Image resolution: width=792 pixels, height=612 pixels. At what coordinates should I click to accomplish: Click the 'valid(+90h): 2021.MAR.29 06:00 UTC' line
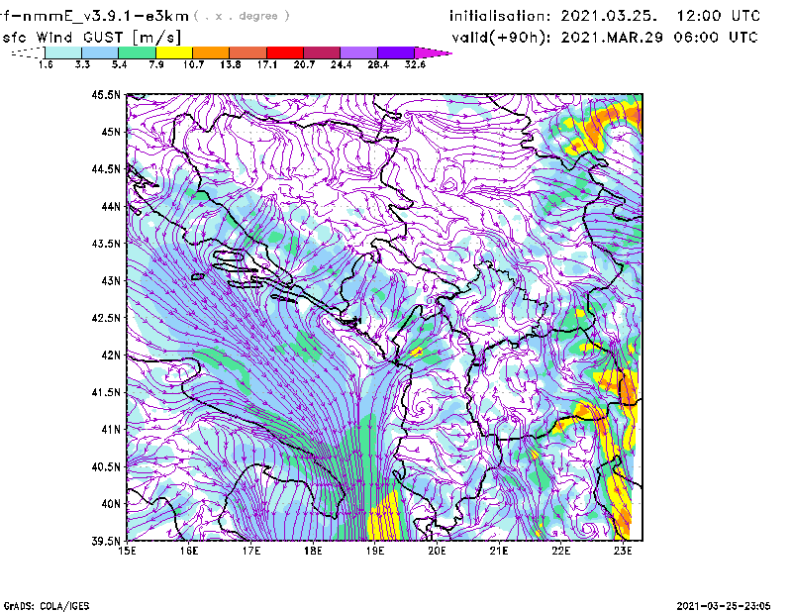click(x=605, y=38)
